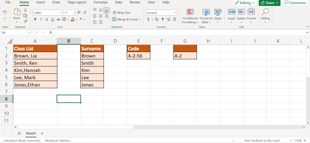Click the fill color orange swatch

(x=72, y=19)
